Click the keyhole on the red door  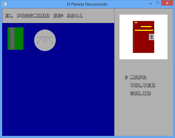coord(152,37)
